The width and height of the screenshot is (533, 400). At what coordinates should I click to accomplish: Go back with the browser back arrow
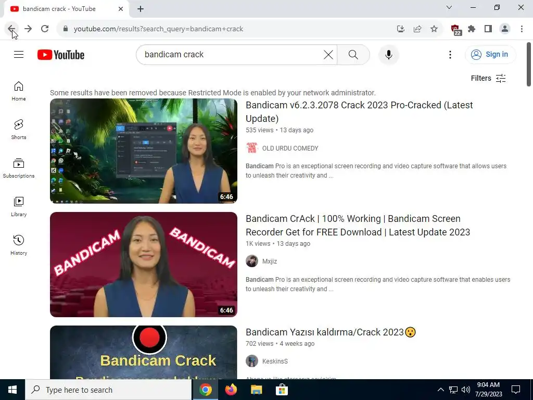click(x=11, y=29)
